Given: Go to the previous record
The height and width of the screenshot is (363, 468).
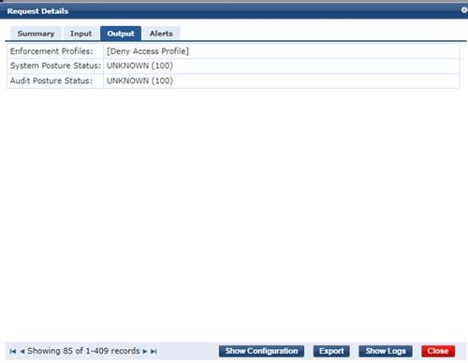Looking at the screenshot, I should tap(22, 351).
